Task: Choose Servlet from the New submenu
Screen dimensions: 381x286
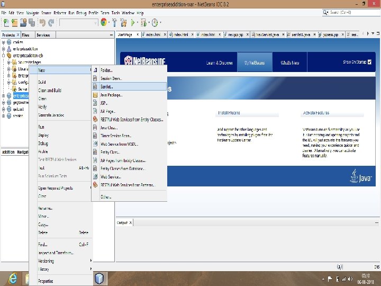Action: click(x=129, y=86)
